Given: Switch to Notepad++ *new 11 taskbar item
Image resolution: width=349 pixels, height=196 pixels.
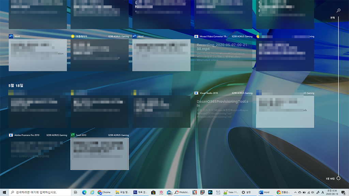Looking at the screenshot, I should click(x=231, y=192).
